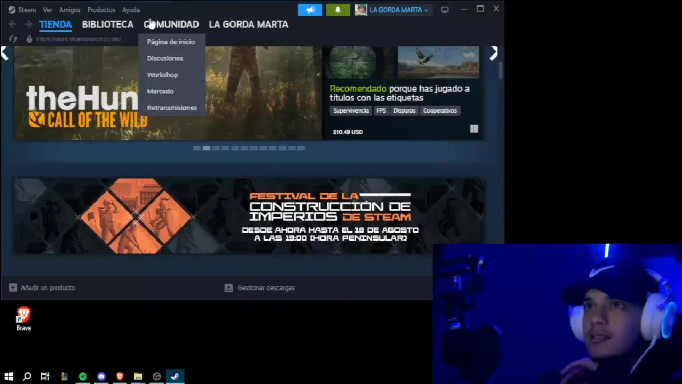Click the download icon beside Gestionar descargas
682x384 pixels.
228,287
